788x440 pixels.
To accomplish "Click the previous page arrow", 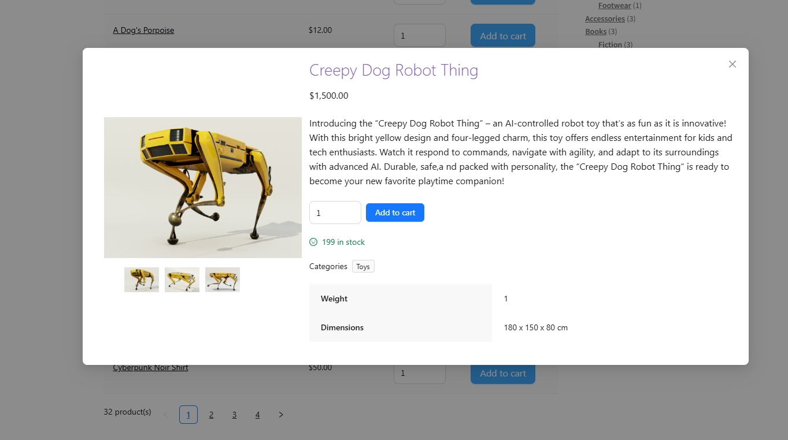I will tap(165, 415).
